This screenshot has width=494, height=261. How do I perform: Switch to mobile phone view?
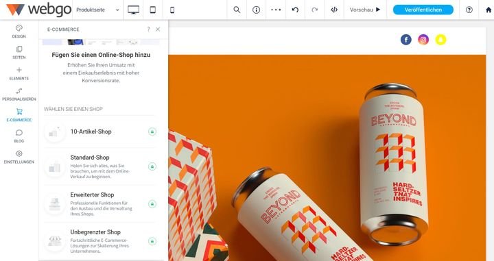[x=172, y=10]
